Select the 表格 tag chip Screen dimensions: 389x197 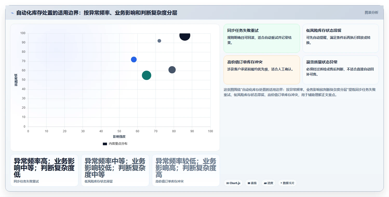click(x=252, y=183)
